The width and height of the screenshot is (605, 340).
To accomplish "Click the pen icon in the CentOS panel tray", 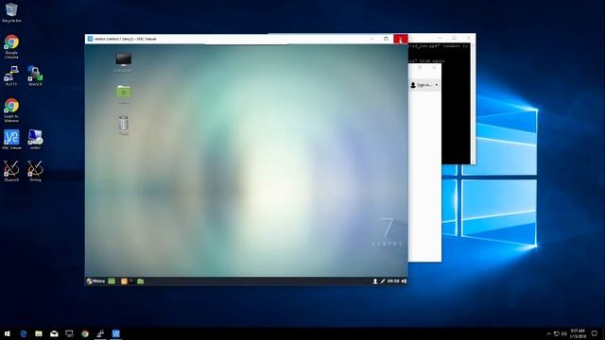I will click(x=382, y=281).
